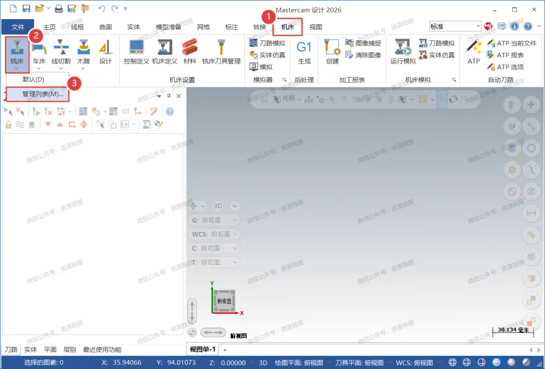Click horizontal rotate arrows control
The image size is (545, 369).
[x=213, y=333]
